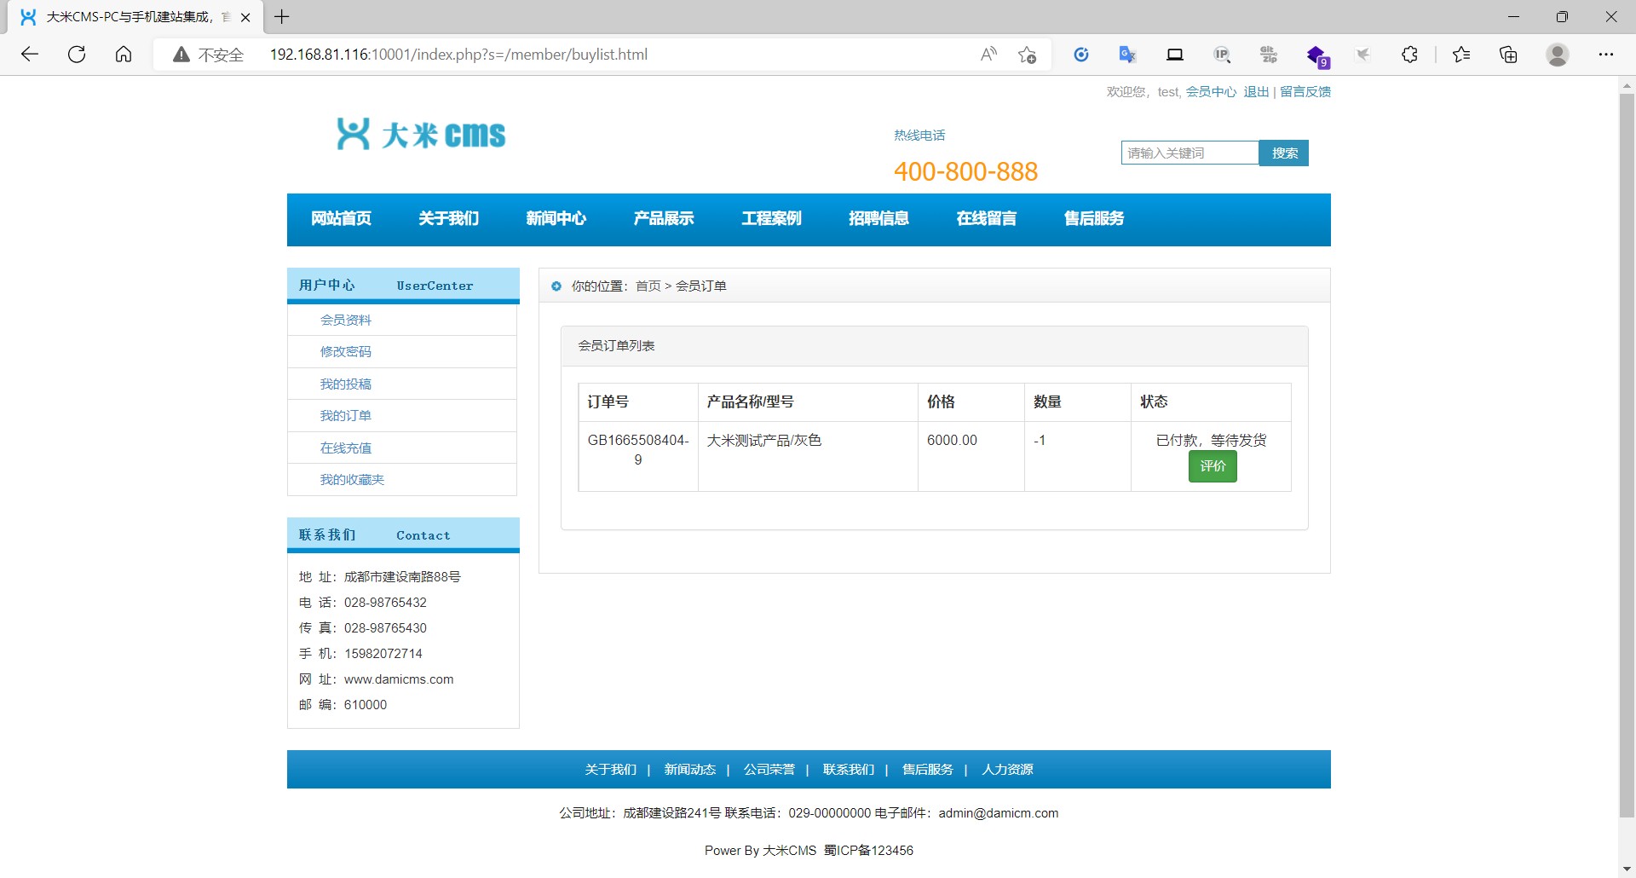Open 产品展示 in the navigation bar
The width and height of the screenshot is (1636, 878).
click(x=663, y=219)
